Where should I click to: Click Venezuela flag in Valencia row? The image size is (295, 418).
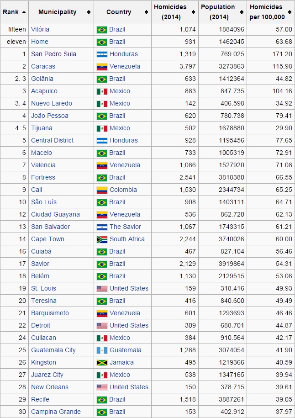102,165
